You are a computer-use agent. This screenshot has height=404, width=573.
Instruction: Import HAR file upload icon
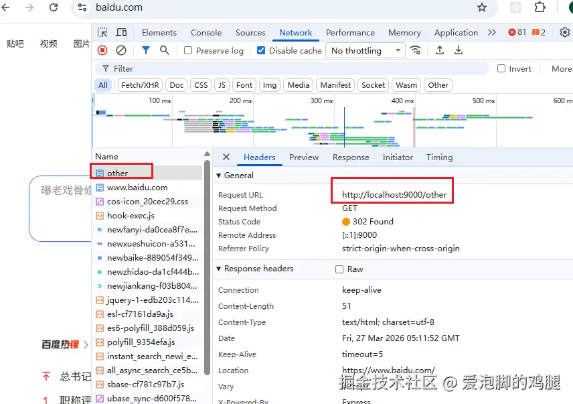440,50
